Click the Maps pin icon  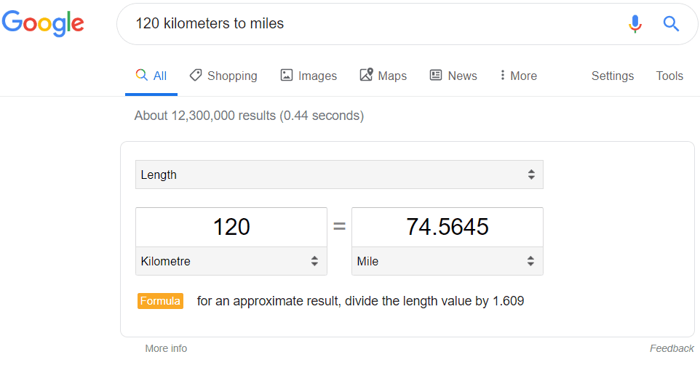click(366, 74)
